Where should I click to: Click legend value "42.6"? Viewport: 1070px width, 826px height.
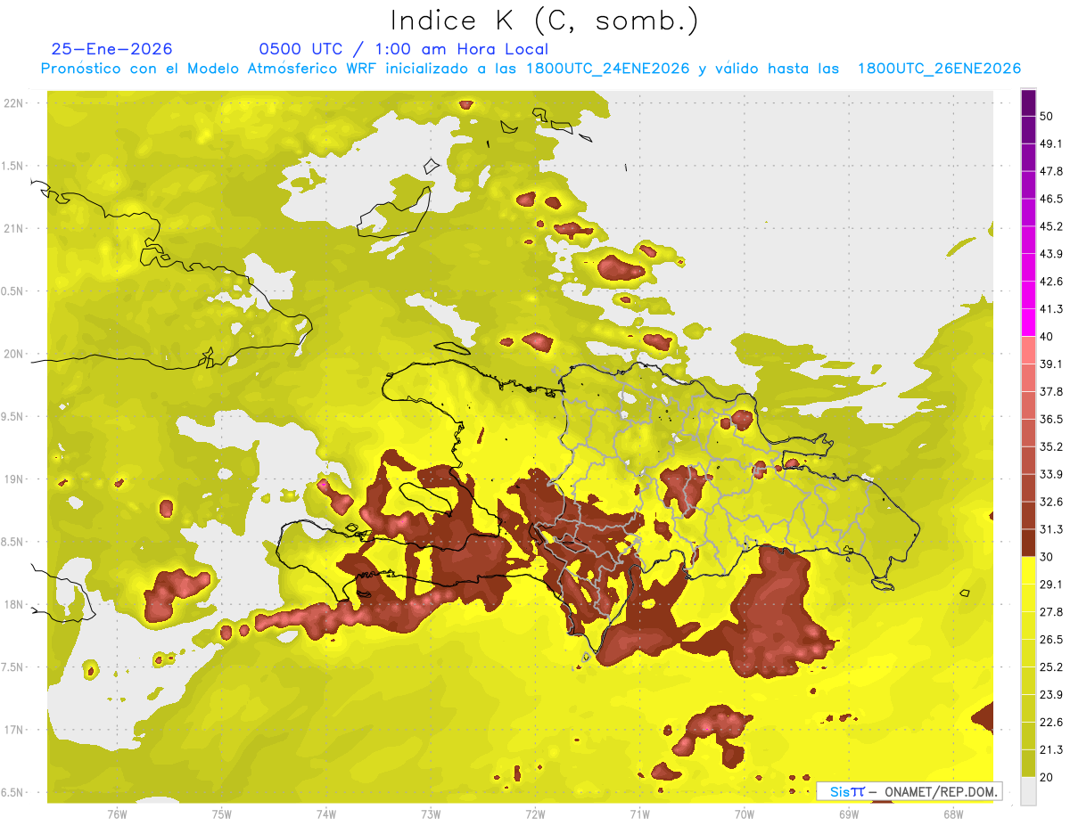click(1050, 282)
